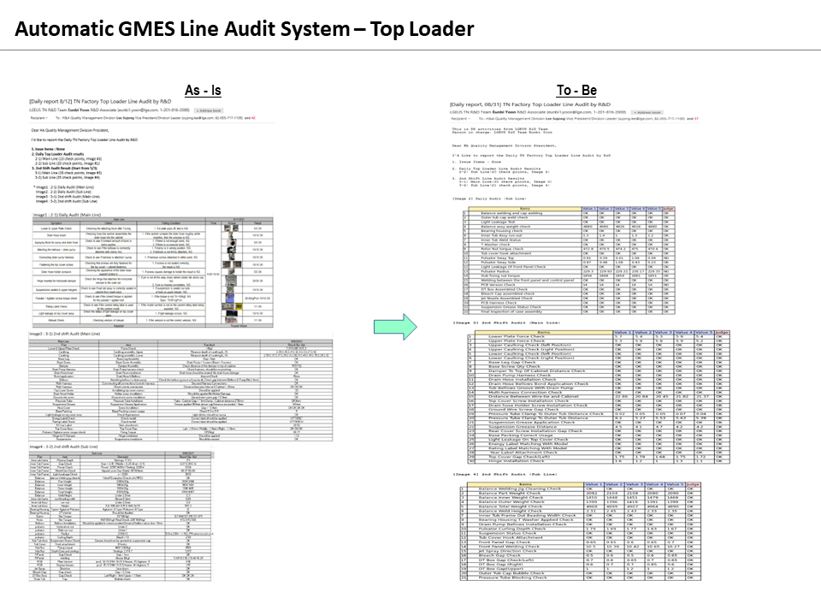Open the Recipient dropdown in To-Be email
This screenshot has width=821, height=616.
462,119
